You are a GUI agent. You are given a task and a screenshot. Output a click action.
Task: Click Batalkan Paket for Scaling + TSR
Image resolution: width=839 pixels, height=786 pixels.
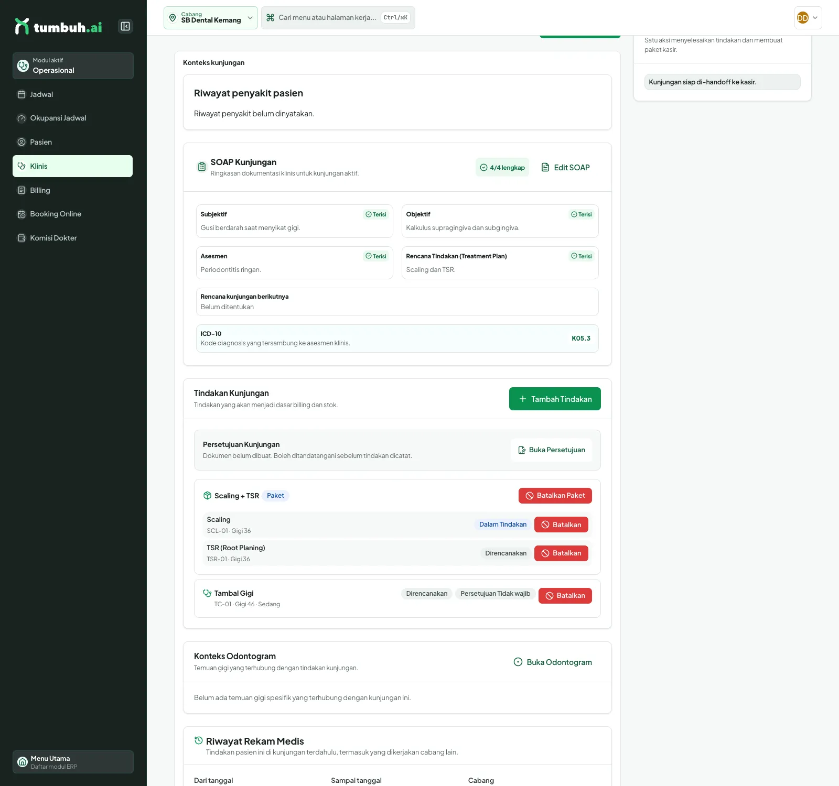coord(555,496)
